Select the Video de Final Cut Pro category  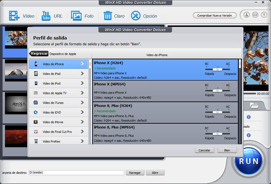tap(59, 132)
